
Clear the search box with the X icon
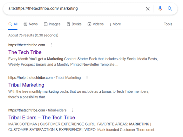coord(148,9)
